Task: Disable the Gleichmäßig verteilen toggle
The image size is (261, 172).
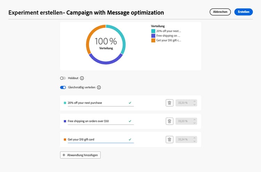Action: click(63, 87)
